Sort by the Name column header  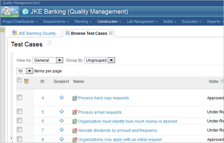coord(139,81)
